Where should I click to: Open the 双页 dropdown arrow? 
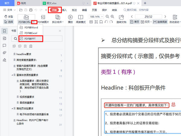(151, 22)
